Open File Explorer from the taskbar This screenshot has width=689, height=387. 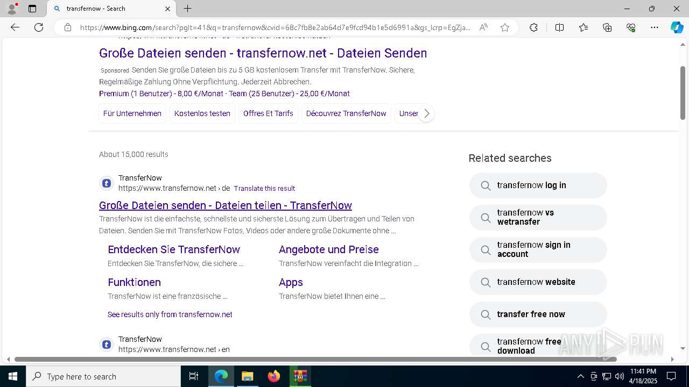point(248,376)
